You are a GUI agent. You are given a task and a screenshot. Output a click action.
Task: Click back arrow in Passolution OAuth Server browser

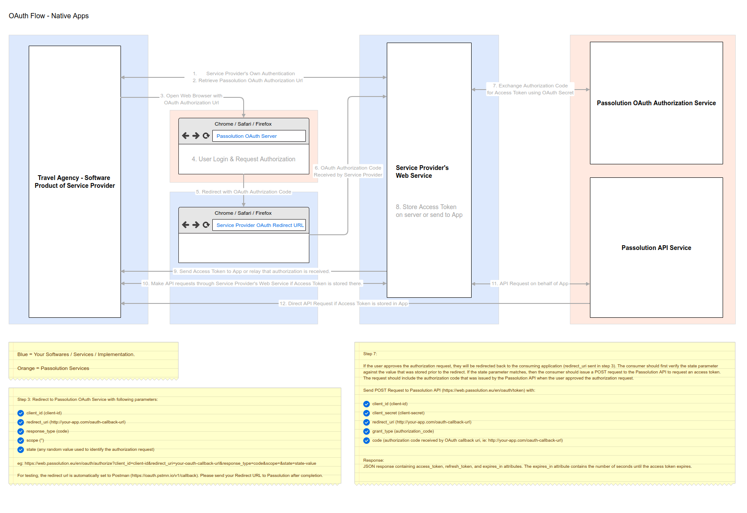point(185,136)
